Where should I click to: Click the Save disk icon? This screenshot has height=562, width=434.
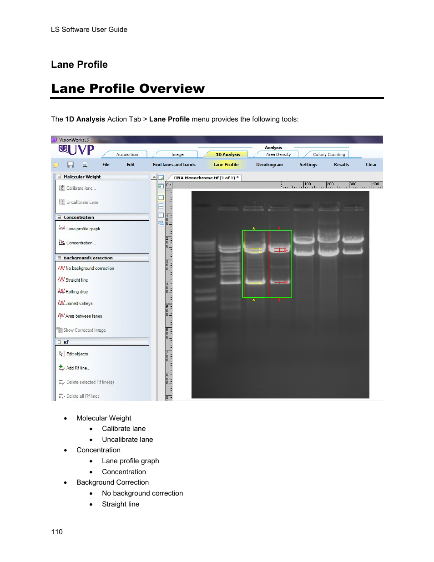coord(71,165)
